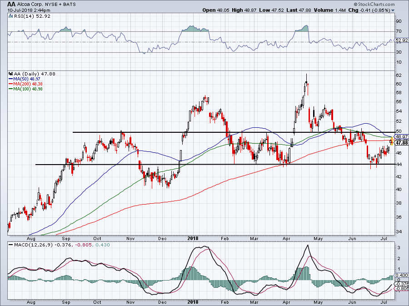Select the AA ticker symbol in the header

pyautogui.click(x=11, y=4)
